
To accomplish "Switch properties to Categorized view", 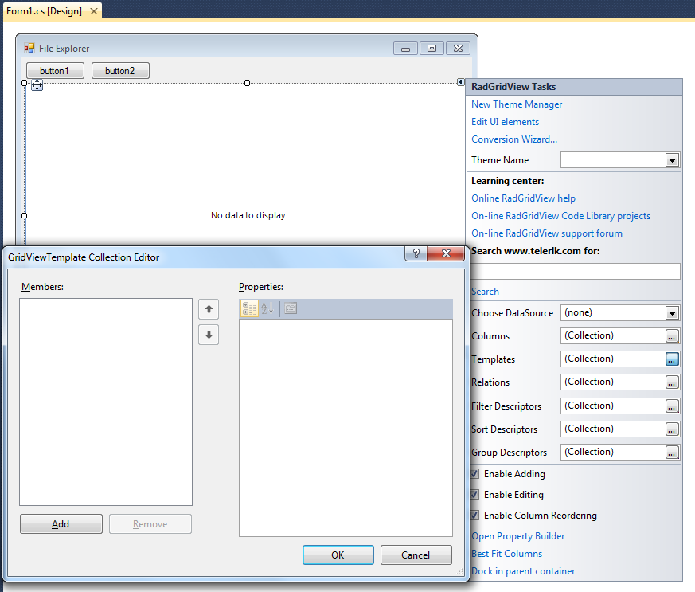I will (x=249, y=308).
